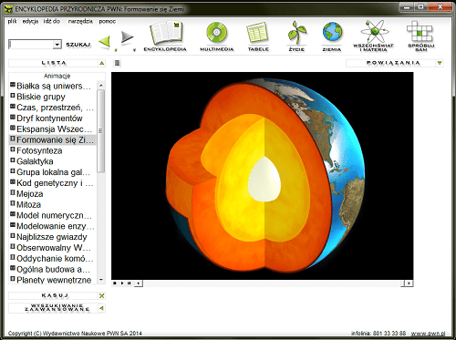This screenshot has height=340, width=456.
Task: Open the search box dropdown arrow
Action: click(x=57, y=45)
